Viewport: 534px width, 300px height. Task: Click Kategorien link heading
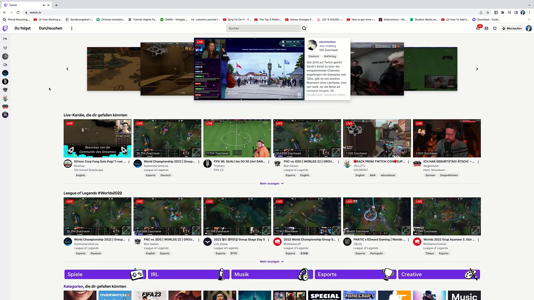click(73, 286)
